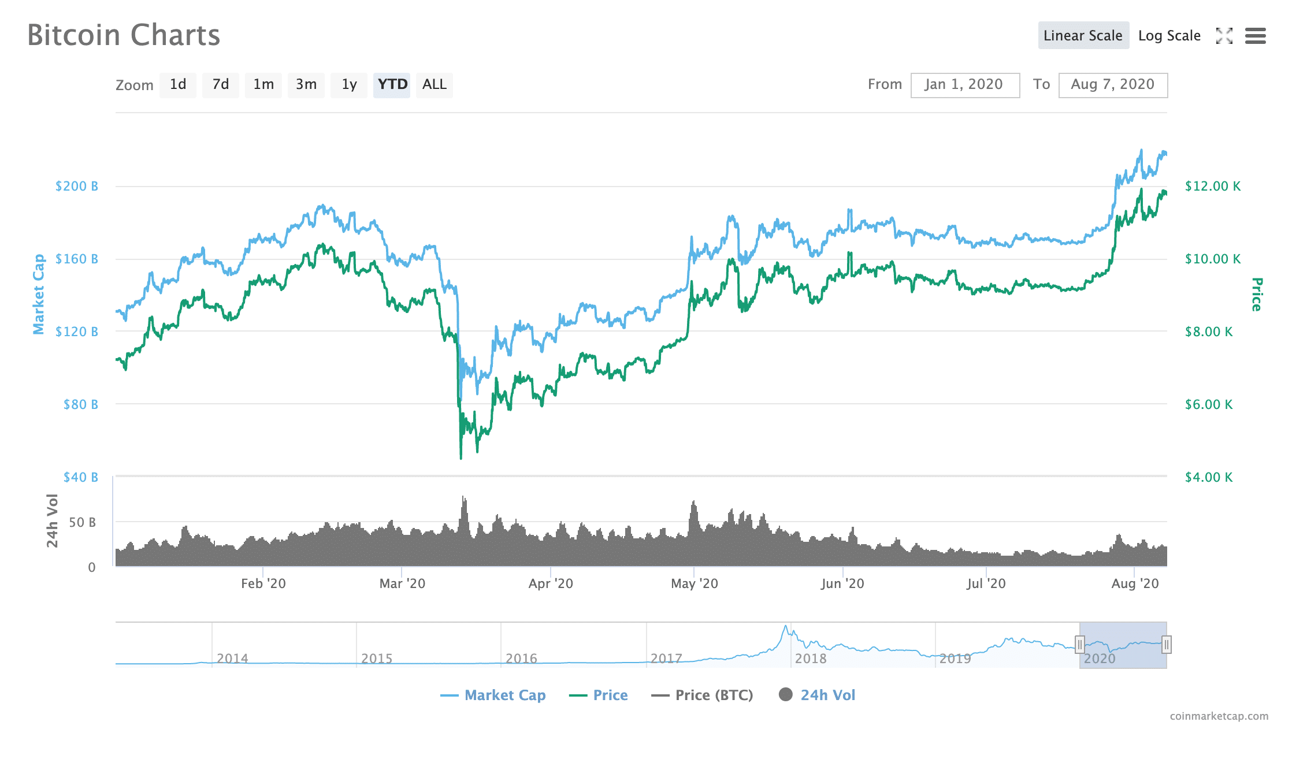This screenshot has height=759, width=1307.
Task: Click the From date field
Action: click(965, 85)
